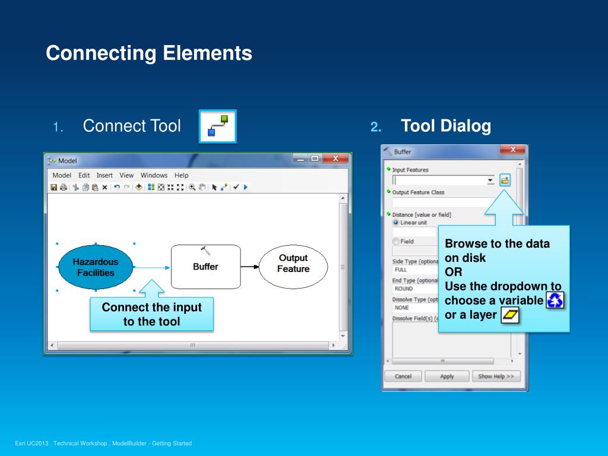The image size is (608, 456).
Task: Click the blue Run model icon
Action: (245, 187)
